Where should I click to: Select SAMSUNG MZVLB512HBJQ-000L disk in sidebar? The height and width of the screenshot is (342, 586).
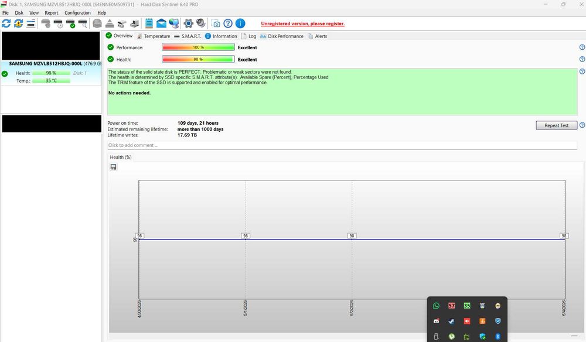[x=51, y=73]
